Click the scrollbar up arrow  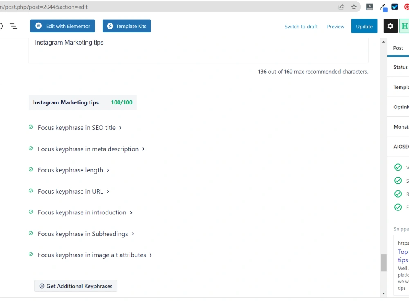384,42
